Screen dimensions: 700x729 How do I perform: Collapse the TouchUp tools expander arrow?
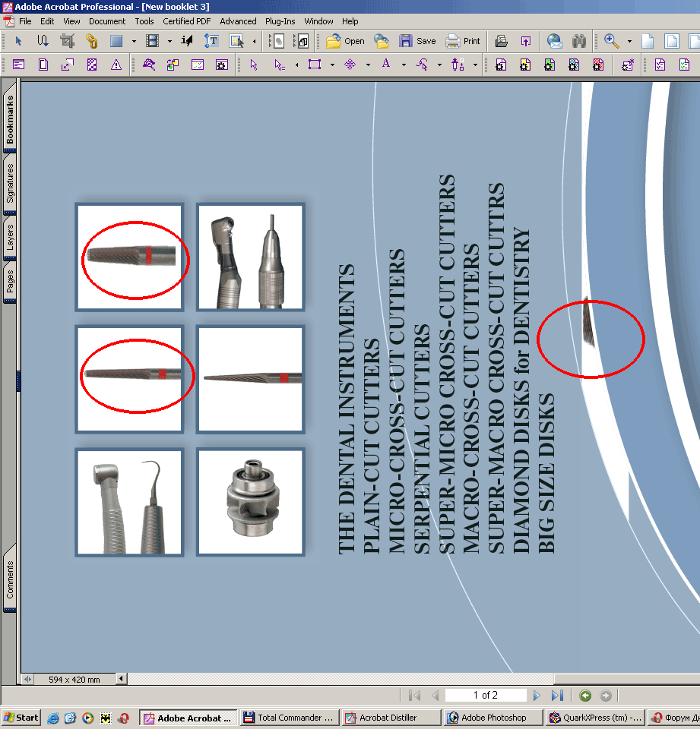coord(254,41)
